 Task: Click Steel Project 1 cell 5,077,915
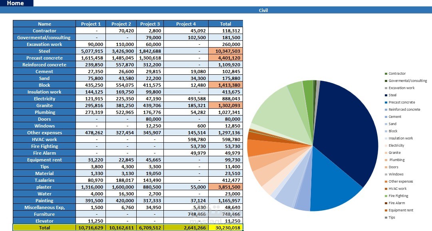[91, 51]
